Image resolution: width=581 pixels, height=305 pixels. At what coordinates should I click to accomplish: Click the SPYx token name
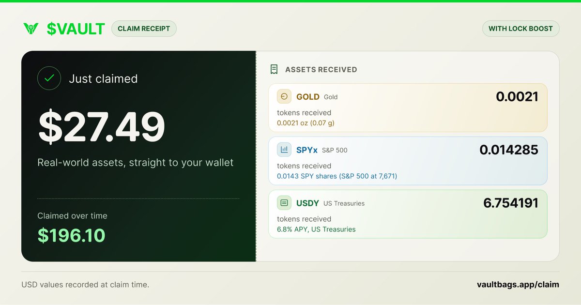[x=307, y=150]
